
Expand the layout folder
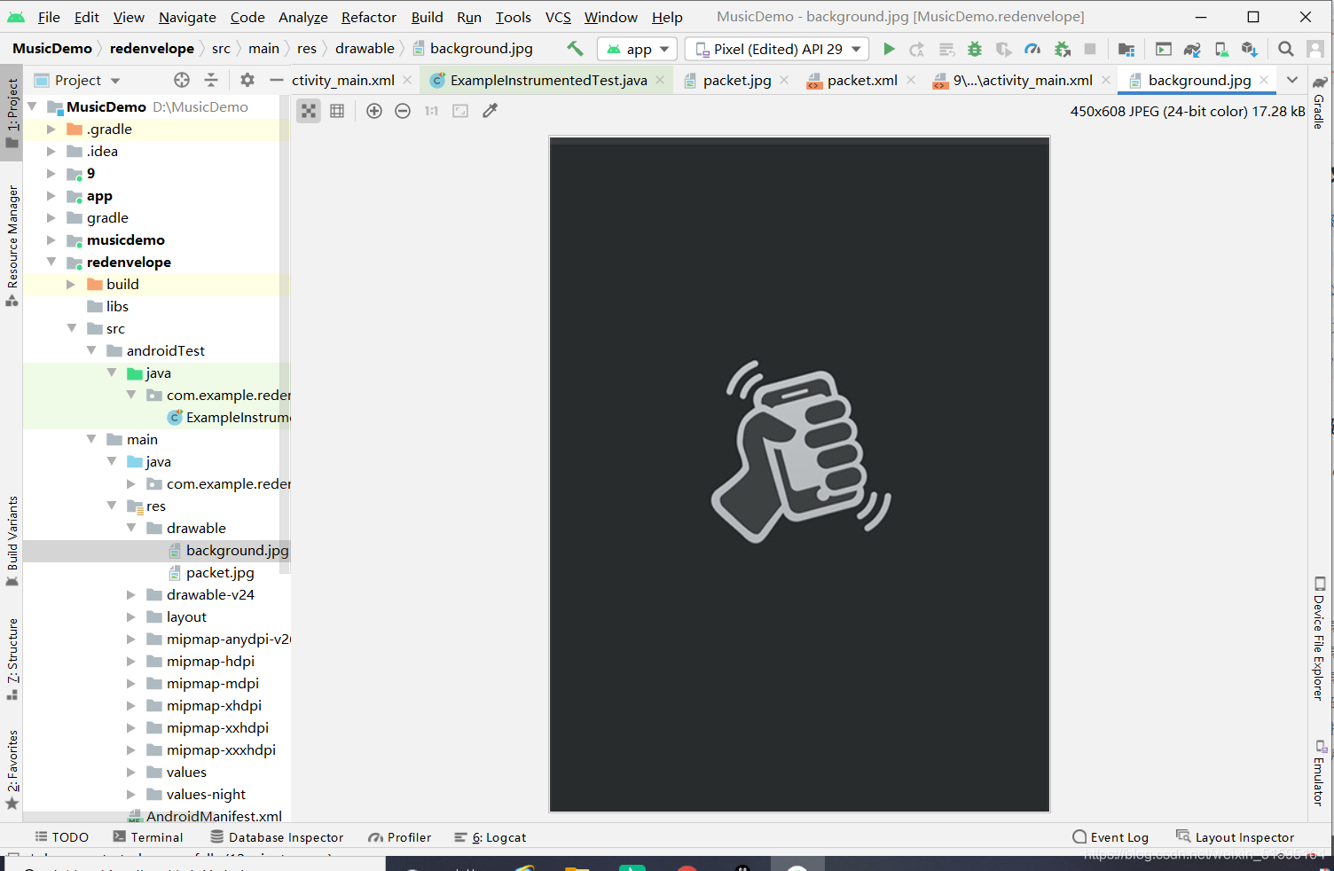click(x=131, y=616)
